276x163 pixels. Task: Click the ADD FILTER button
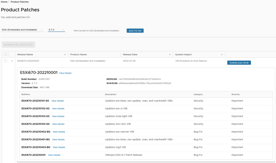[135, 31]
